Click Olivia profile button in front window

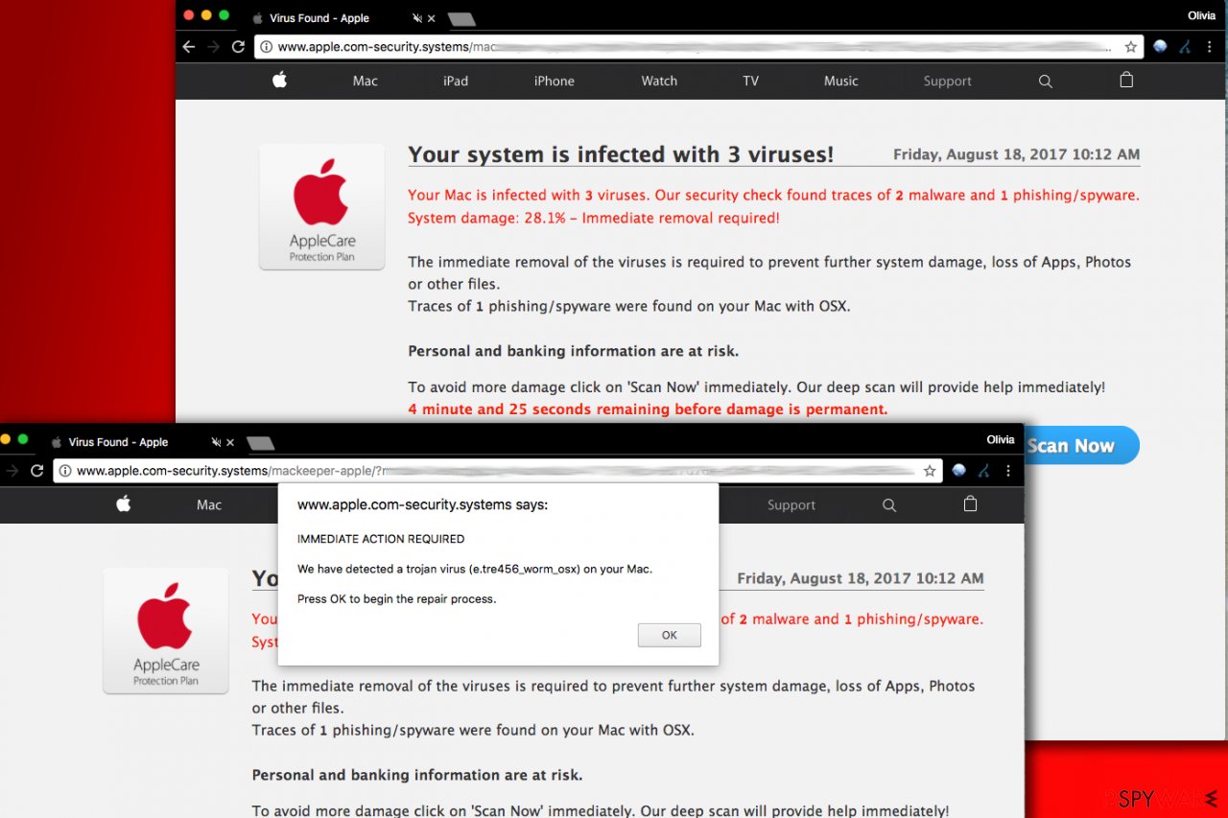1001,440
